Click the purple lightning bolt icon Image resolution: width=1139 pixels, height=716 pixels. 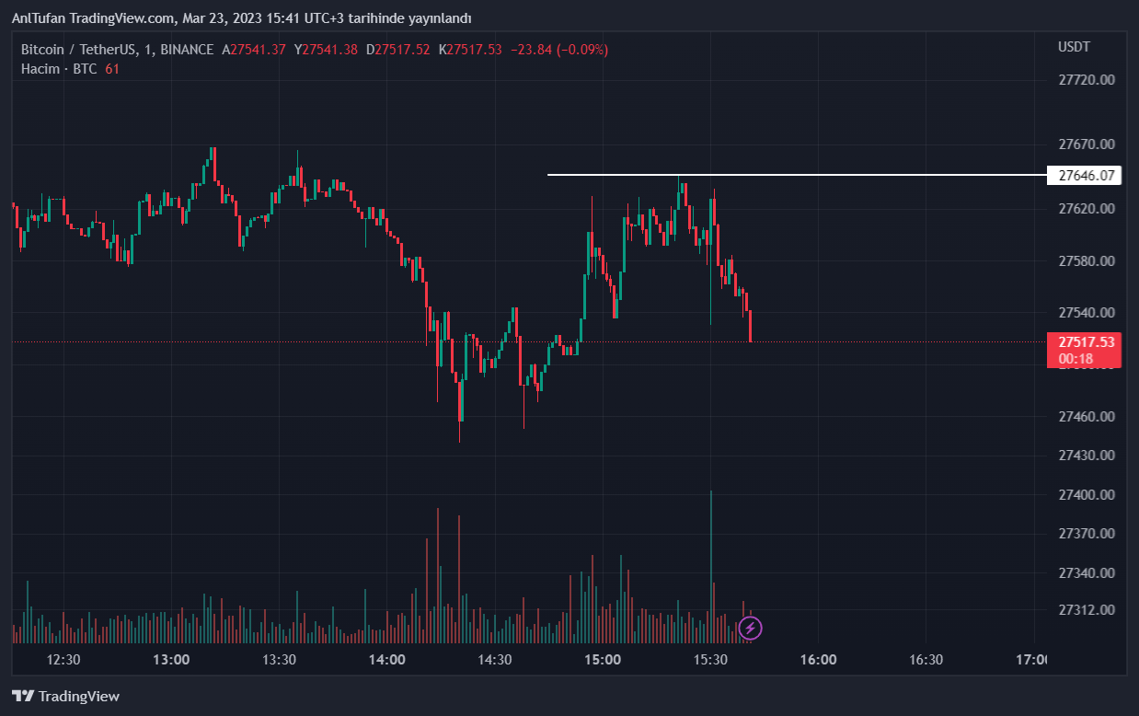[x=751, y=629]
